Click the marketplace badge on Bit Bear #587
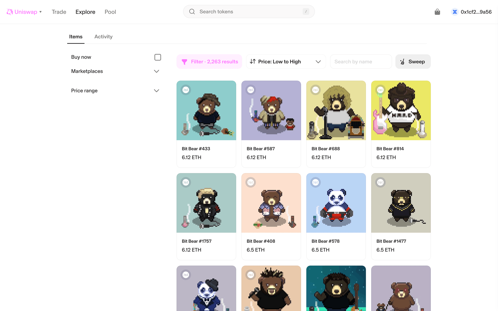 [251, 90]
